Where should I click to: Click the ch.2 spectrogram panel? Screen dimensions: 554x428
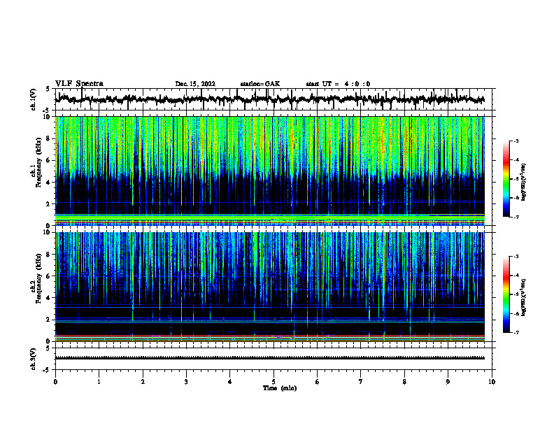pos(269,287)
